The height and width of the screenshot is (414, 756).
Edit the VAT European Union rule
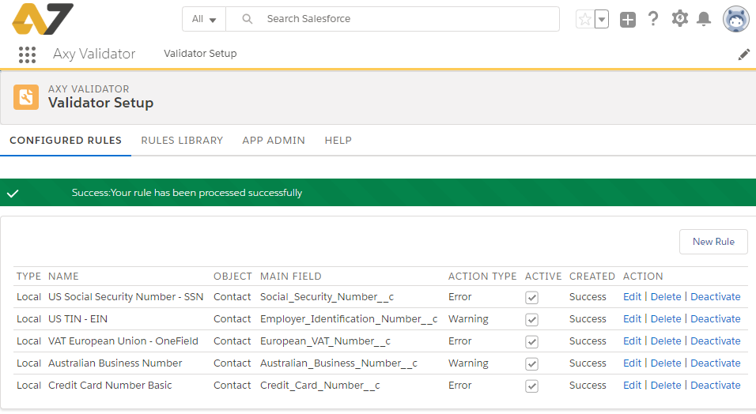point(632,341)
